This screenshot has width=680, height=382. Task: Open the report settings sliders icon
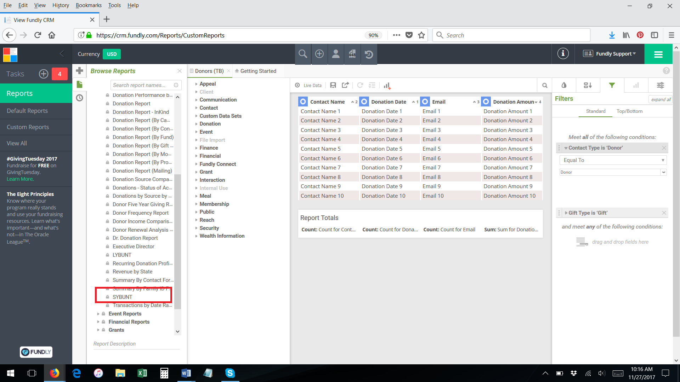(660, 85)
